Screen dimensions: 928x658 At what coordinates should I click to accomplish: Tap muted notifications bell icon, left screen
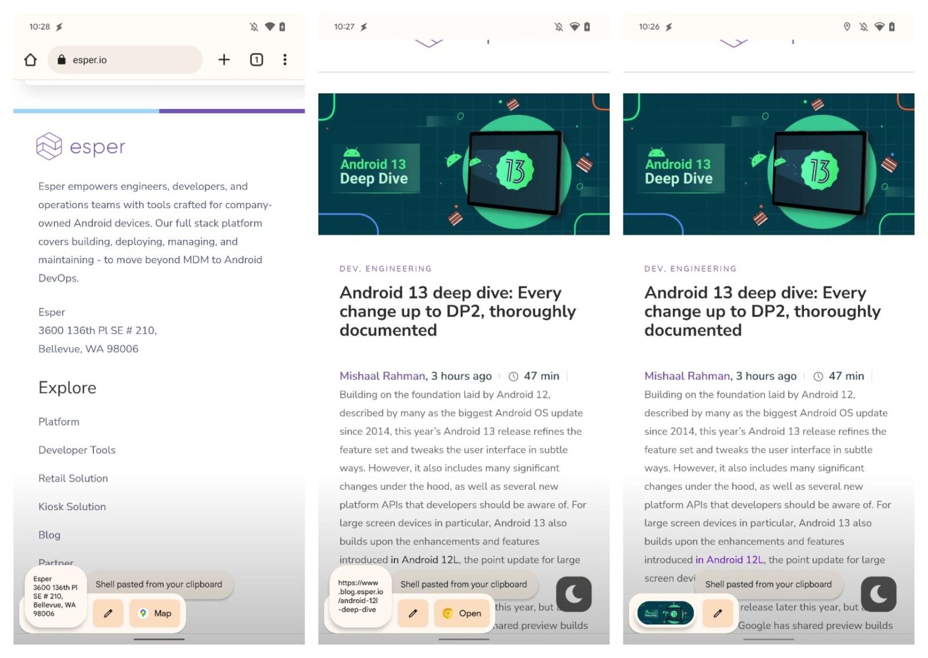point(254,27)
